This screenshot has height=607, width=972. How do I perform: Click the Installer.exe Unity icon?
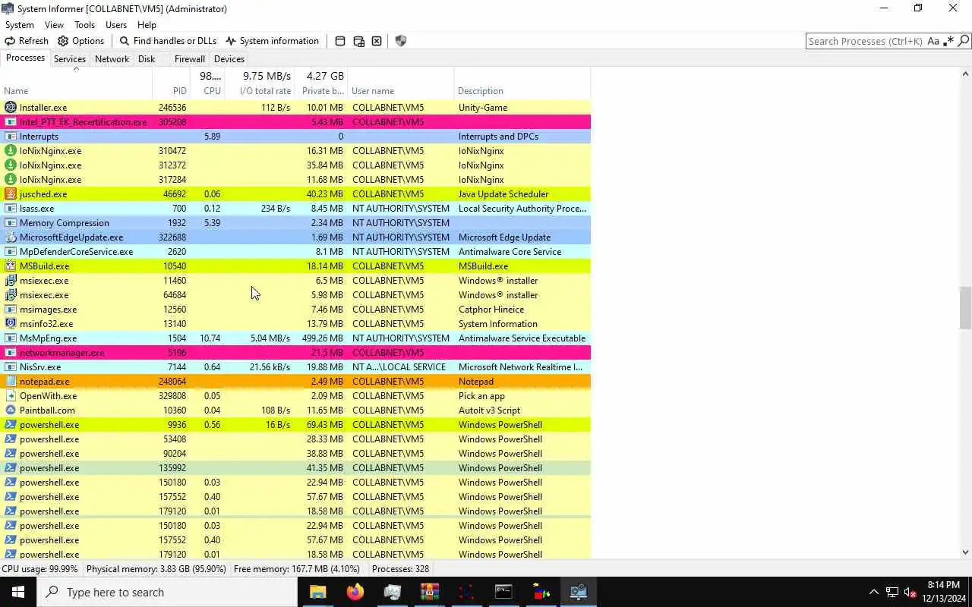(x=11, y=108)
